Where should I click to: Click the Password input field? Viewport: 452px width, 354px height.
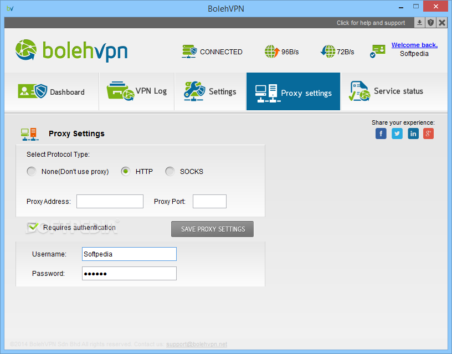[x=129, y=273]
